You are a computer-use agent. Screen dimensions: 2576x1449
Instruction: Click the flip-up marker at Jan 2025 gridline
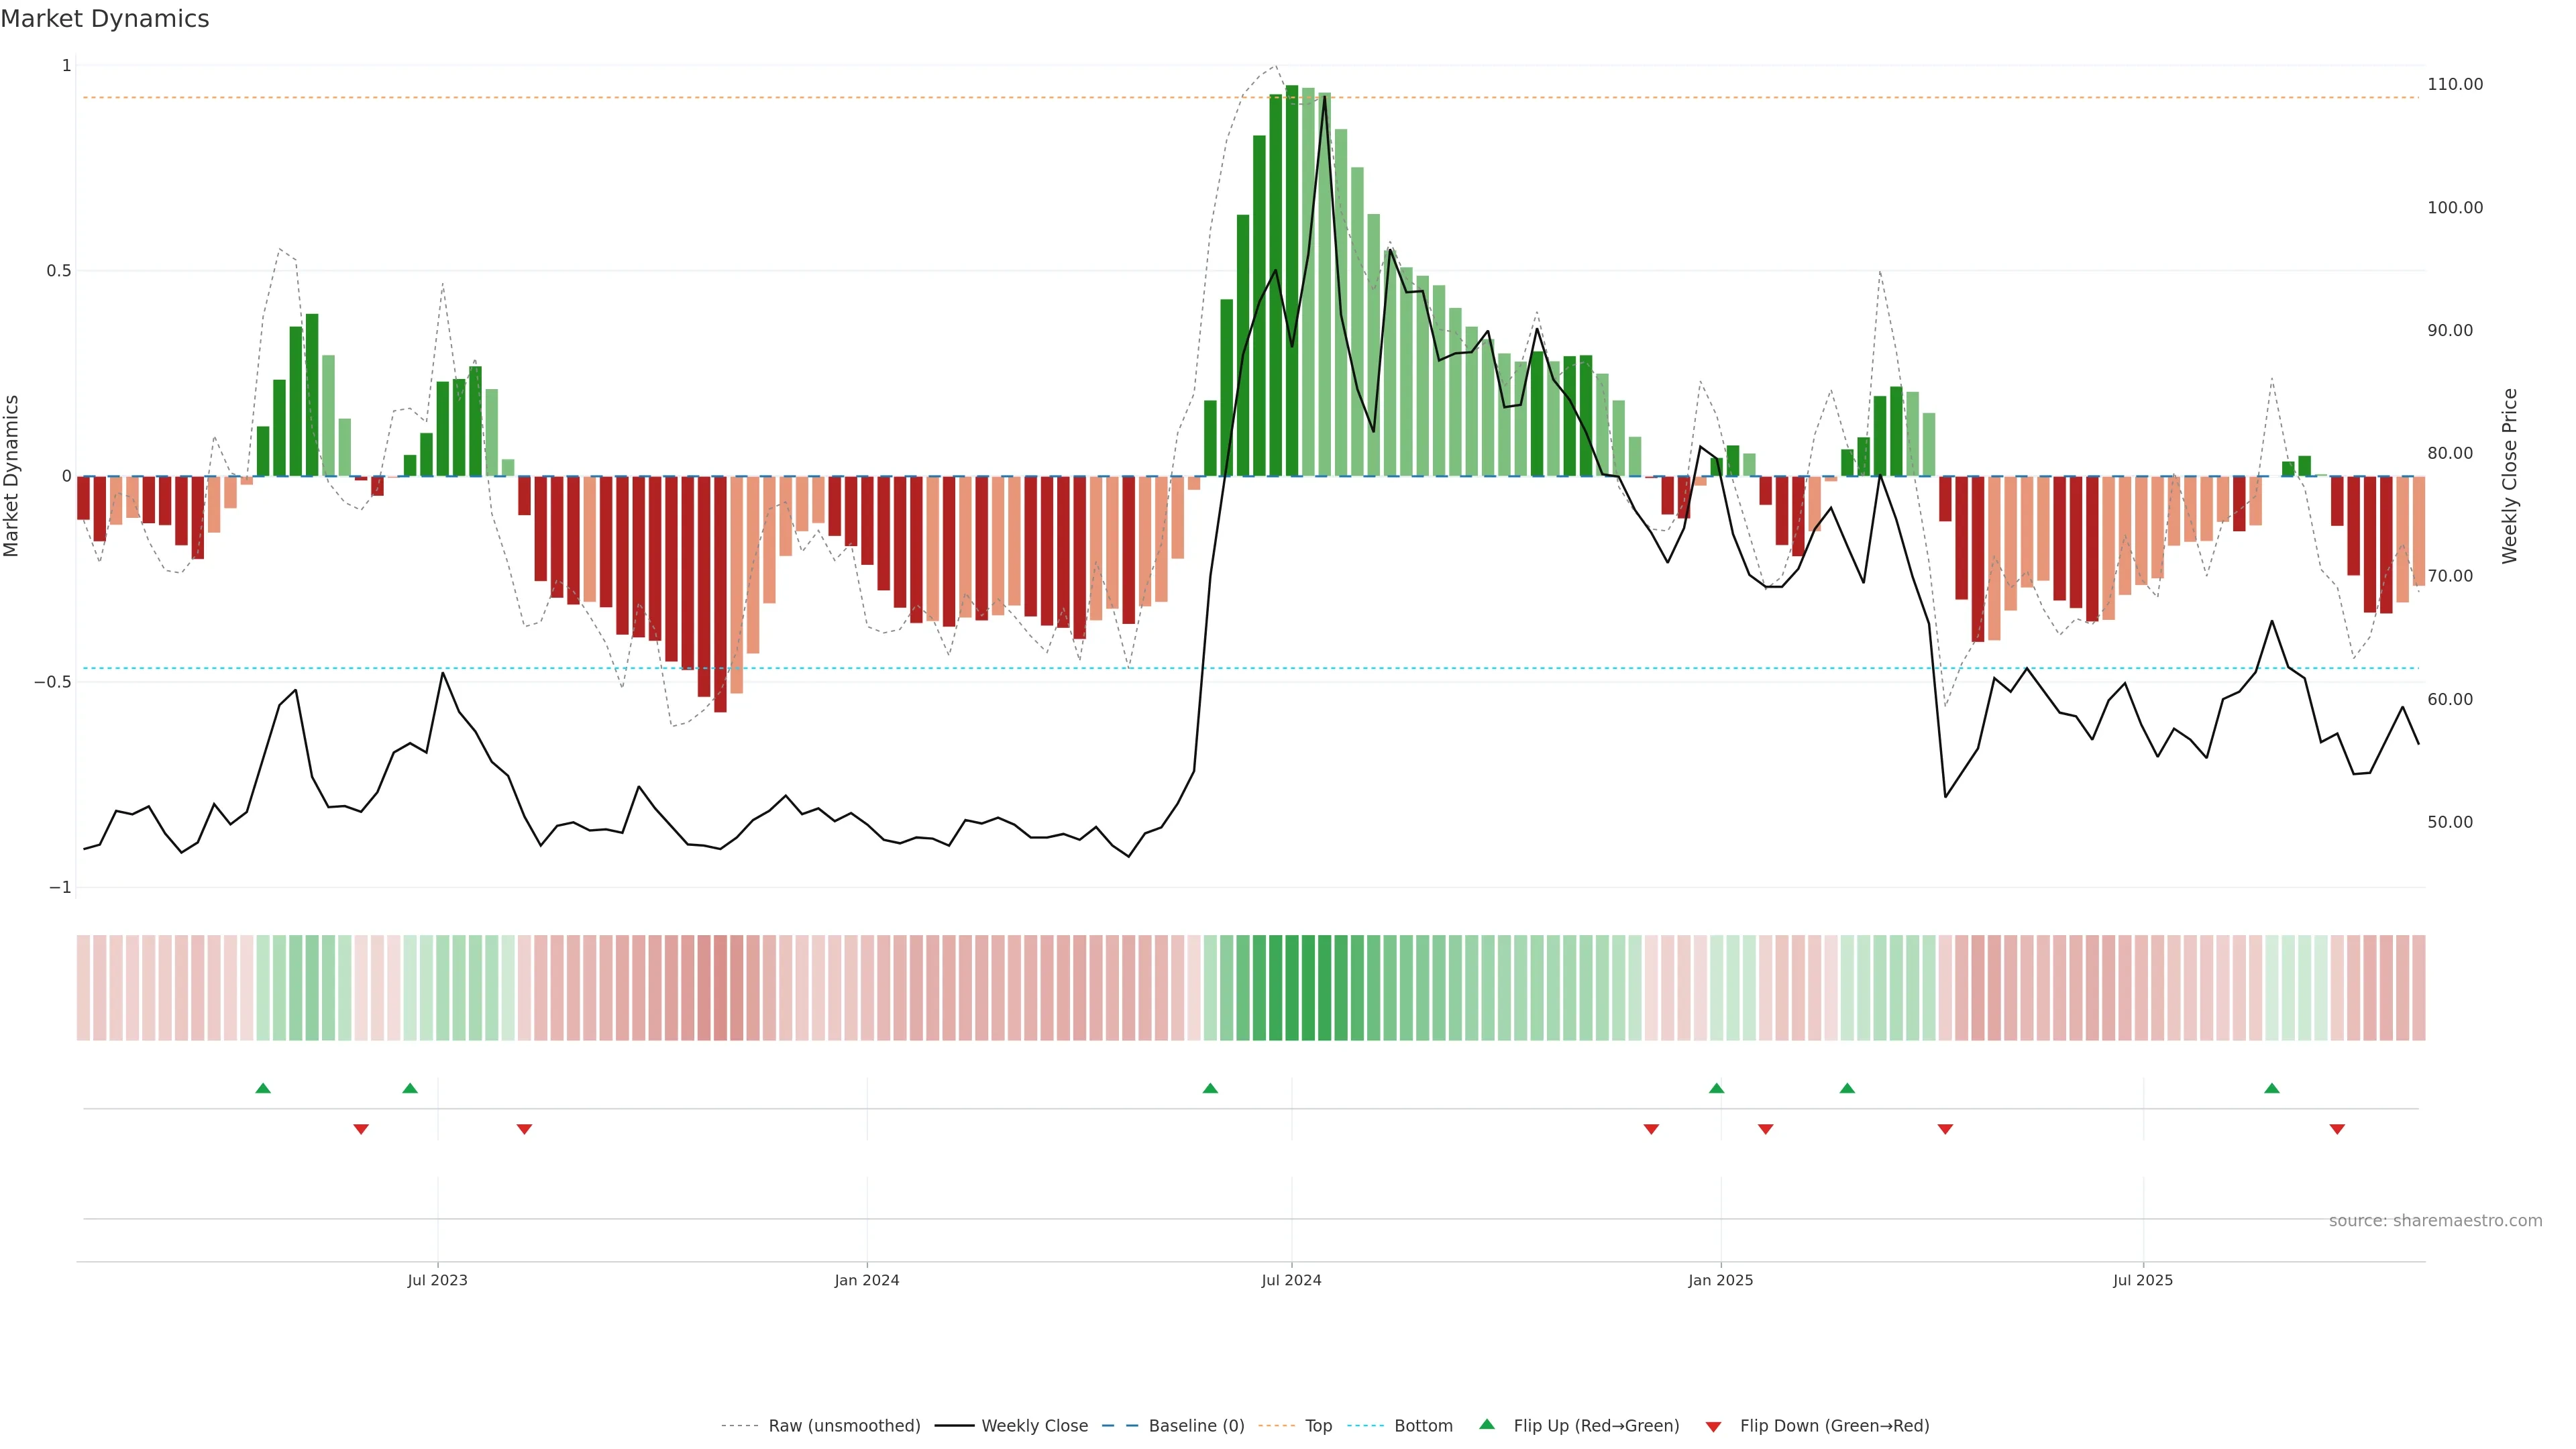tap(1716, 1088)
